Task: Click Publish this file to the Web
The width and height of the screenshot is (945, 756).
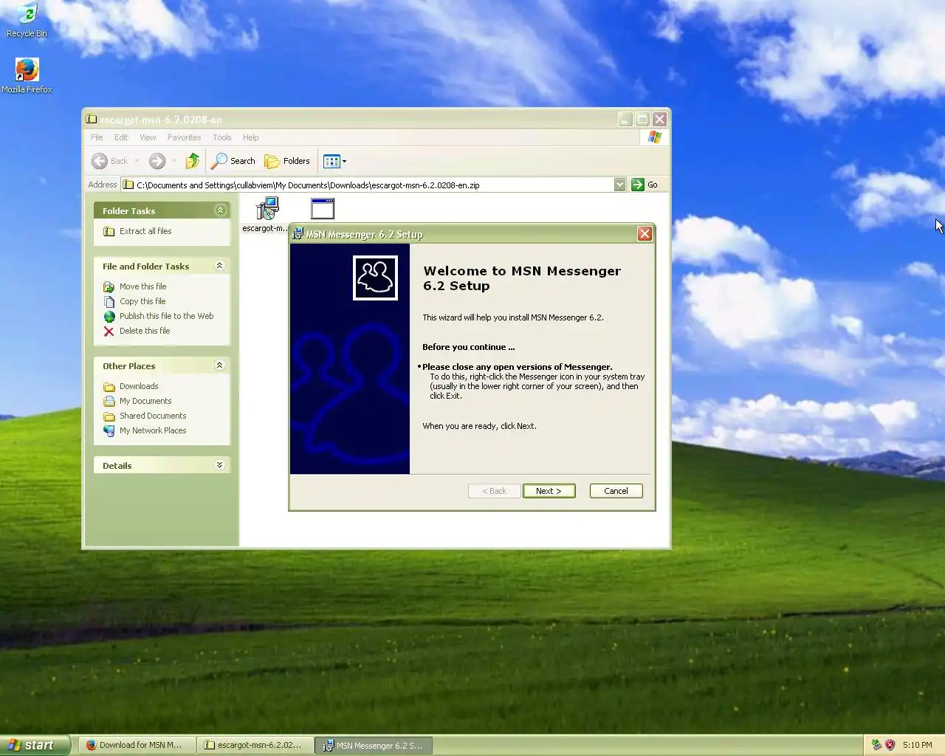Action: [x=167, y=316]
